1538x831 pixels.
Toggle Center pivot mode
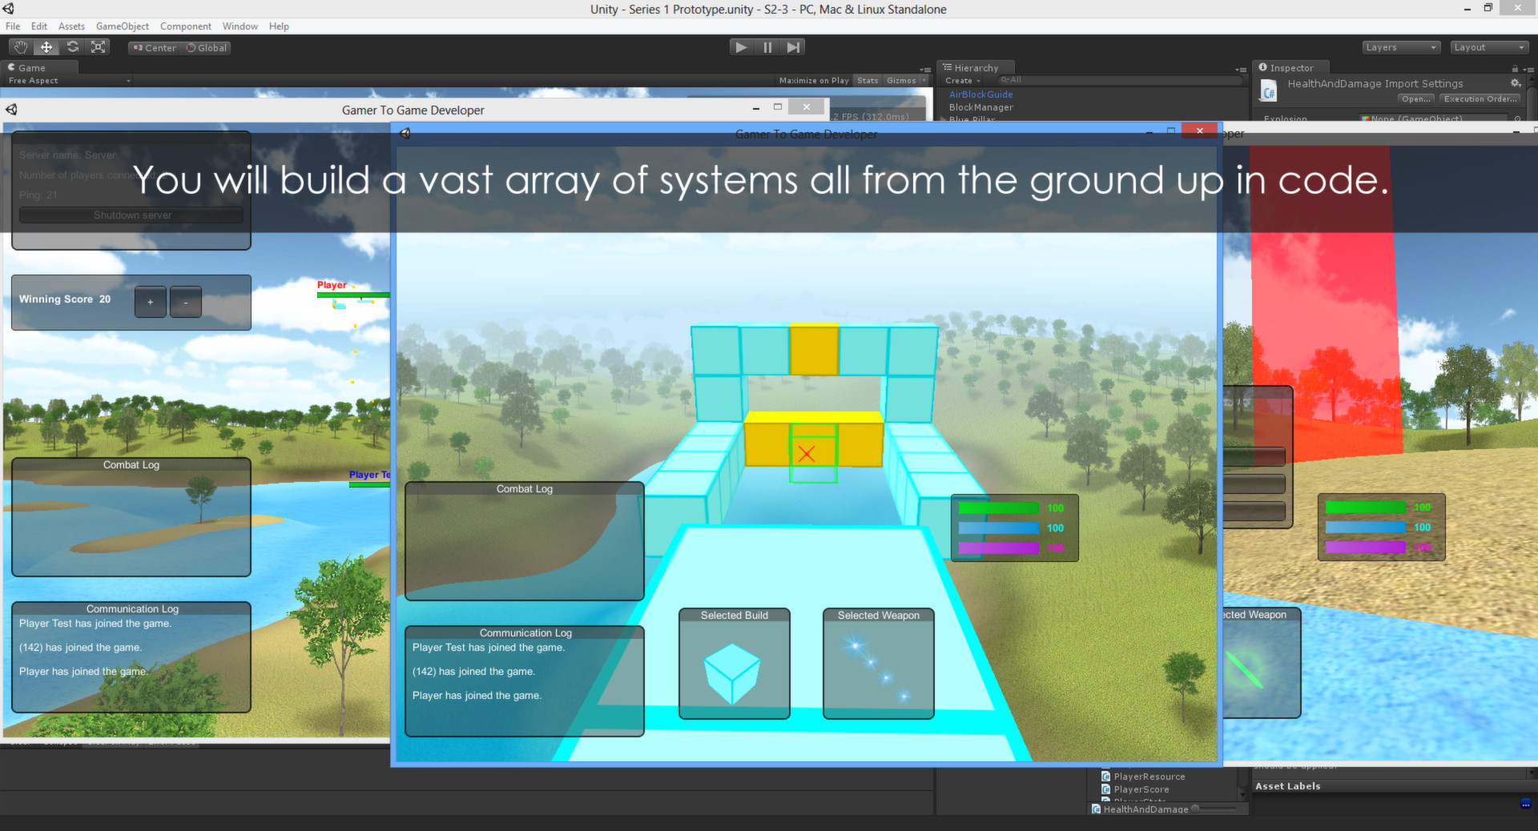pos(155,48)
